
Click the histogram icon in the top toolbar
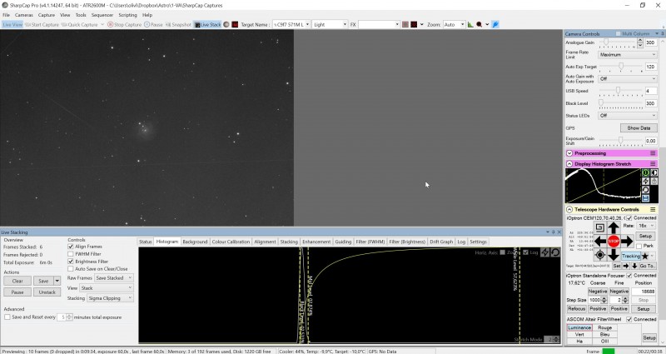coord(470,25)
